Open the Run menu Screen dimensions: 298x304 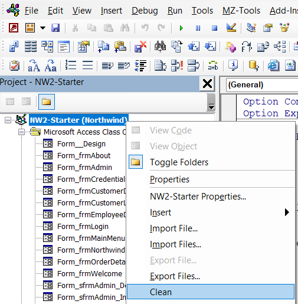(175, 11)
